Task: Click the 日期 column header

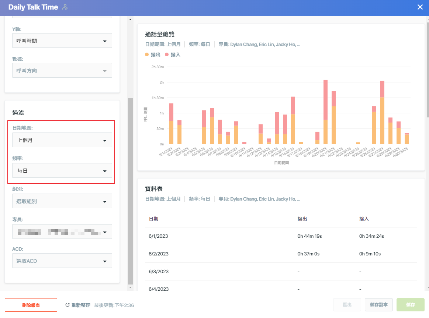Action: click(x=153, y=219)
